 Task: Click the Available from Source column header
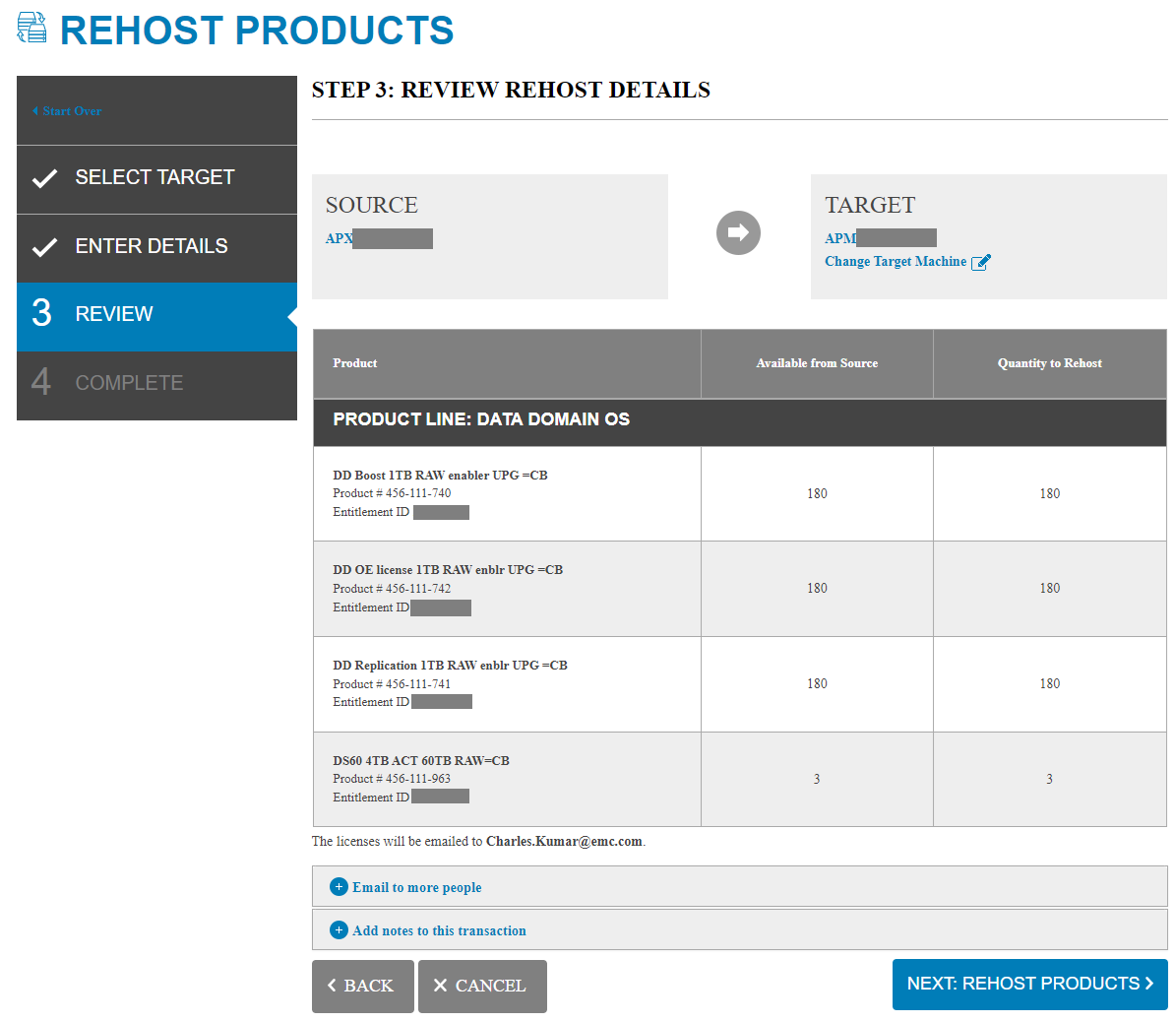pos(817,363)
